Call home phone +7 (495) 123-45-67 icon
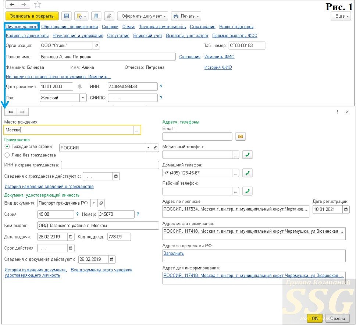Viewport: 356px width, 325px height. coord(248,173)
